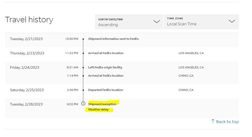Click the Back to top link
Image resolution: width=252 pixels, height=137 pixels.
227,122
